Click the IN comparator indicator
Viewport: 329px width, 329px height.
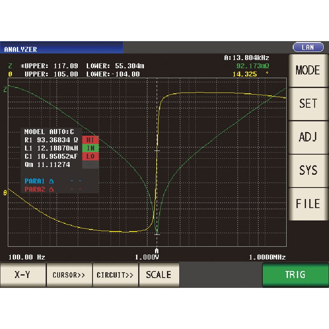click(x=91, y=148)
